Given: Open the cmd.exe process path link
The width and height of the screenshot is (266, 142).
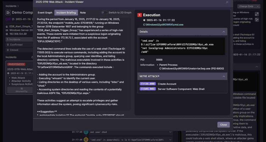Looking at the screenshot, I should (x=163, y=24).
